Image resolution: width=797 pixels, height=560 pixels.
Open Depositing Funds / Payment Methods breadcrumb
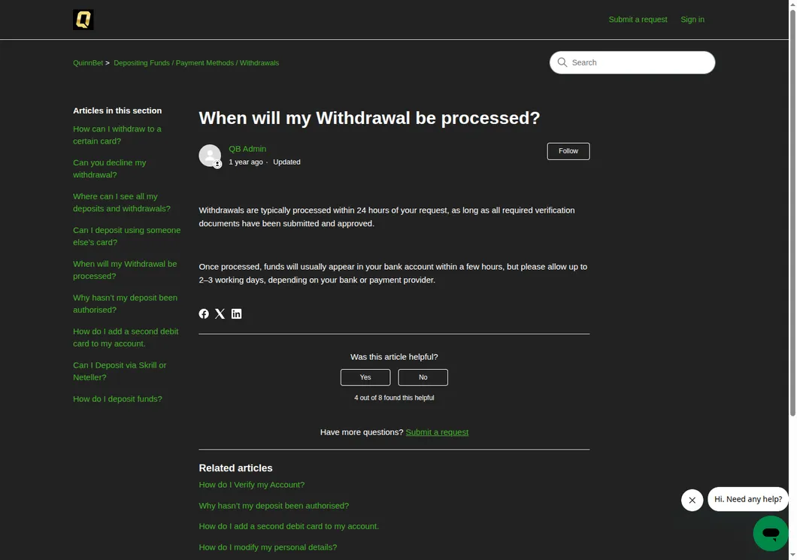[196, 63]
